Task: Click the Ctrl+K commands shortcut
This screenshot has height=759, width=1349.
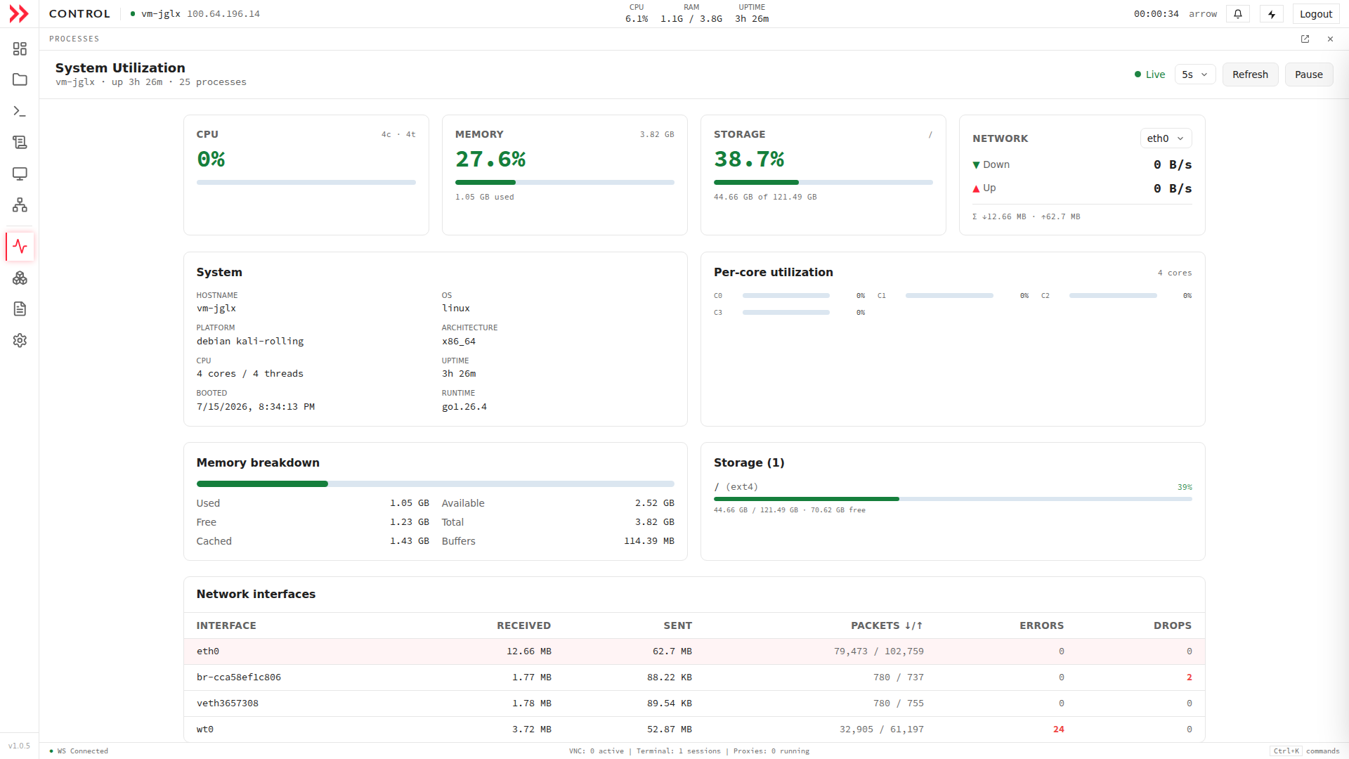Action: [x=1306, y=751]
